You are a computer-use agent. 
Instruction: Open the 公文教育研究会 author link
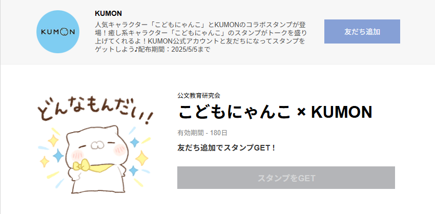(x=199, y=96)
